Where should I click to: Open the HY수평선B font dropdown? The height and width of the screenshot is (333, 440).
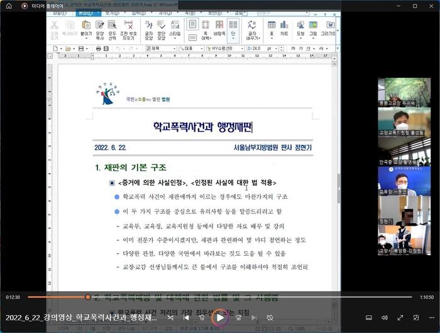242,49
